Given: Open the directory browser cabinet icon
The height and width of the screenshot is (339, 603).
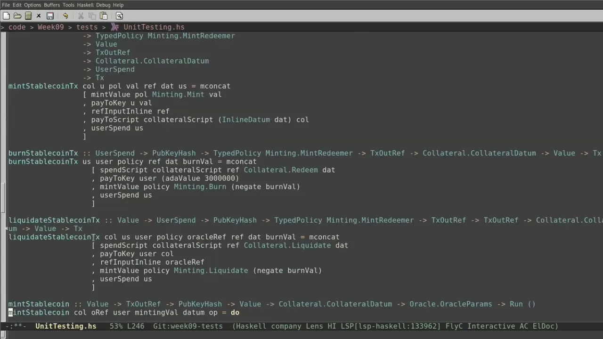Looking at the screenshot, I should pyautogui.click(x=28, y=16).
